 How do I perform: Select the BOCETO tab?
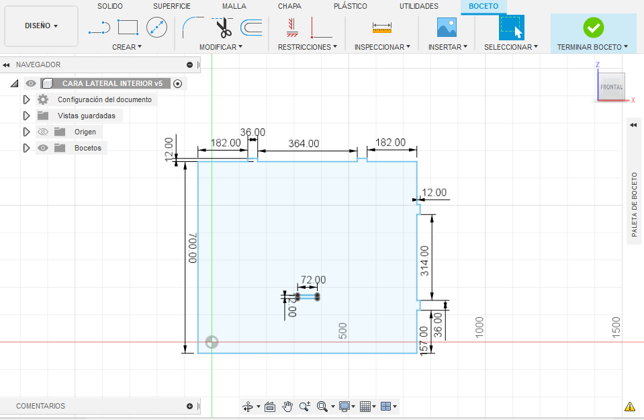484,6
